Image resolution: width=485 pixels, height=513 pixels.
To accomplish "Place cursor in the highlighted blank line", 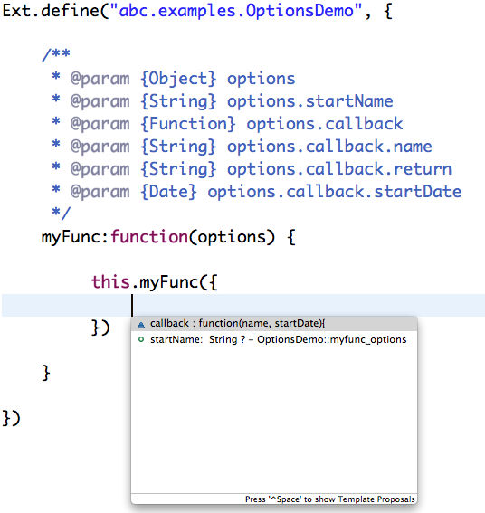I will pyautogui.click(x=243, y=305).
